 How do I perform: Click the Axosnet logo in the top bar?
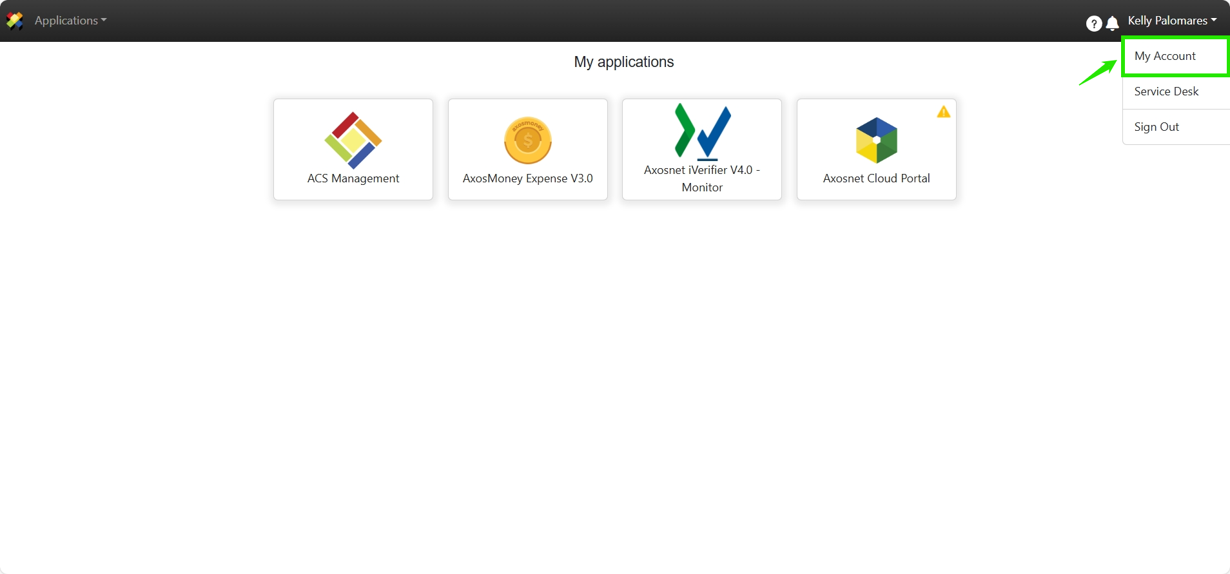coord(15,21)
